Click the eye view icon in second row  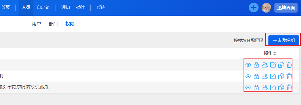coord(248,76)
